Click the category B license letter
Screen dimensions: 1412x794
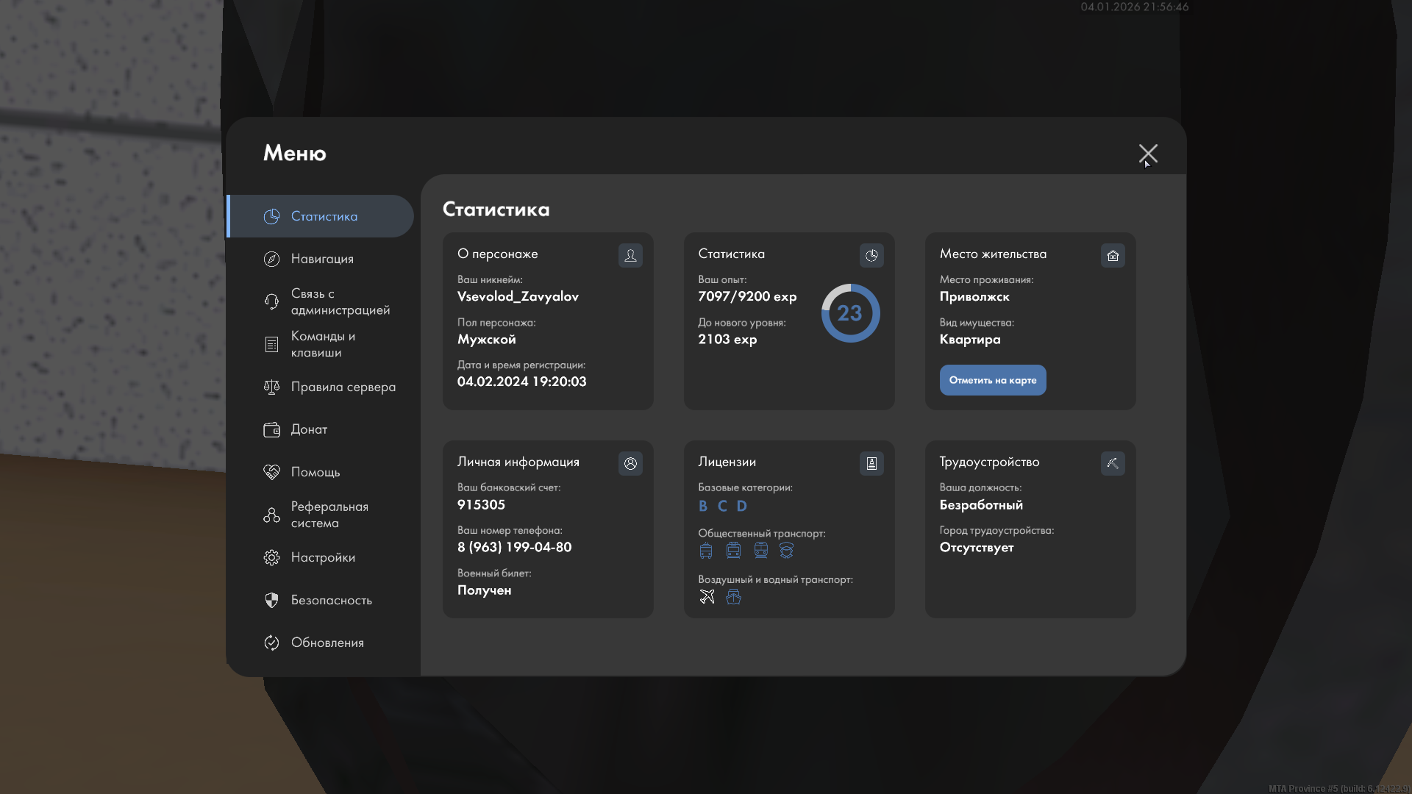[x=703, y=507]
